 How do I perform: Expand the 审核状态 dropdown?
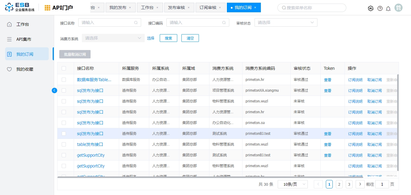point(286,22)
